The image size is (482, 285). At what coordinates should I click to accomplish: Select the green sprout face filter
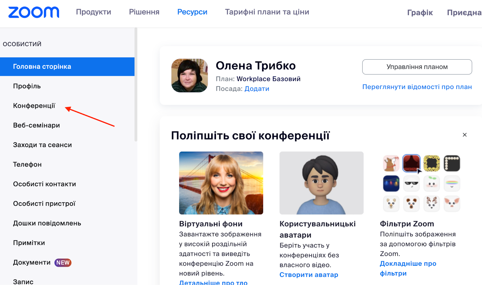(x=432, y=183)
